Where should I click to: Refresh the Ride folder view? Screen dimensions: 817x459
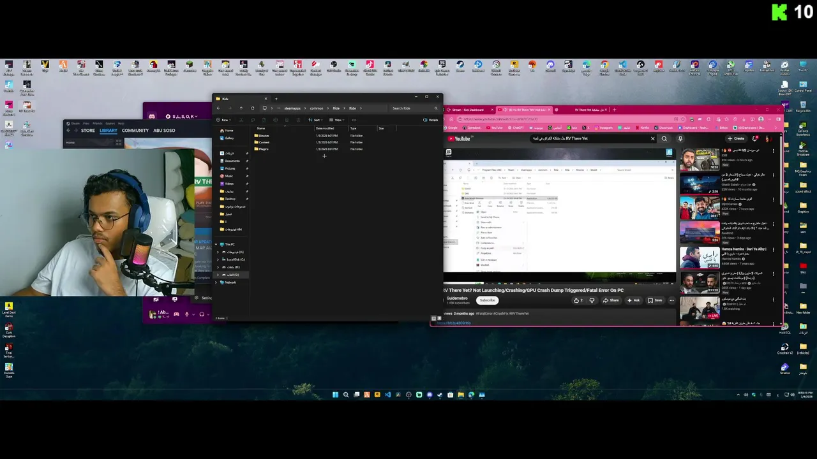253,108
